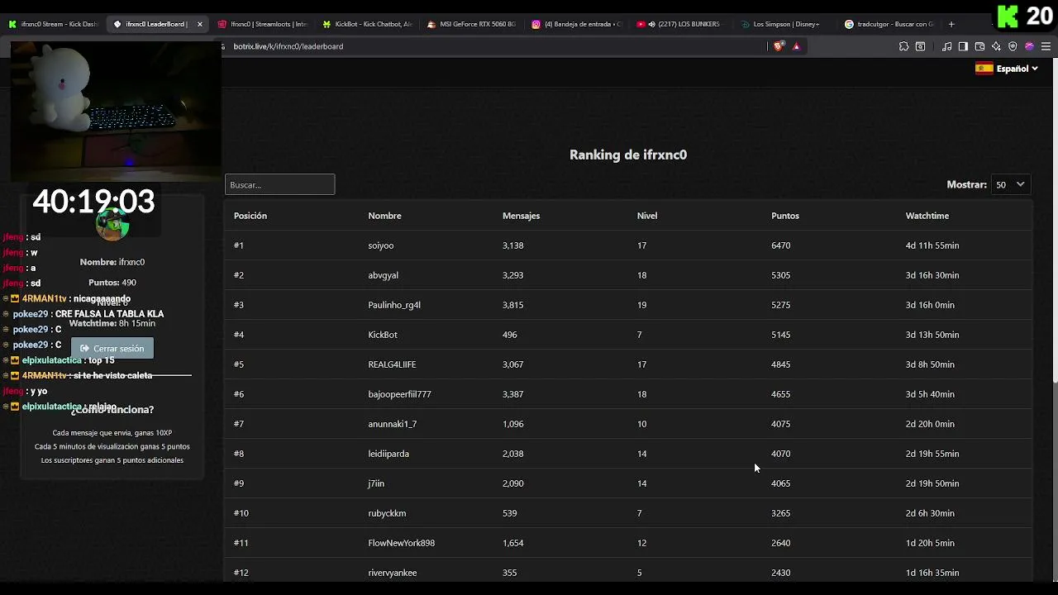Close the ifrxnc0 LeaderBoard tab
1058x595 pixels.
point(199,25)
